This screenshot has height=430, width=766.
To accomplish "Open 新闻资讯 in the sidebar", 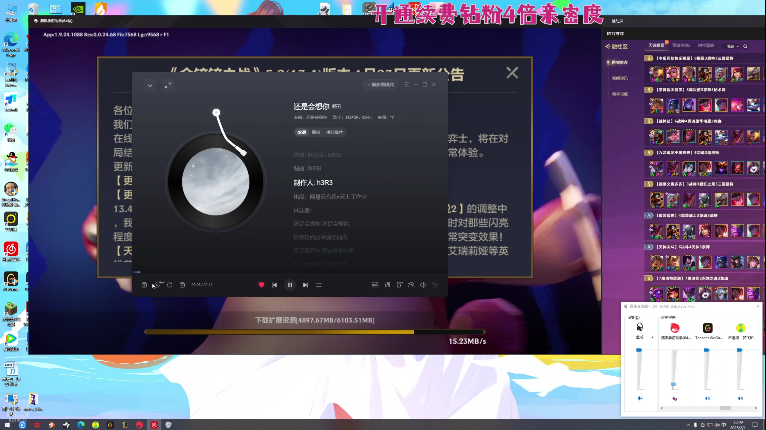I will point(620,78).
